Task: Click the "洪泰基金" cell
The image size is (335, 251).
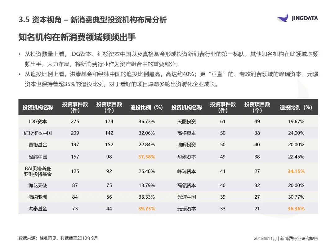Action: tap(38, 209)
